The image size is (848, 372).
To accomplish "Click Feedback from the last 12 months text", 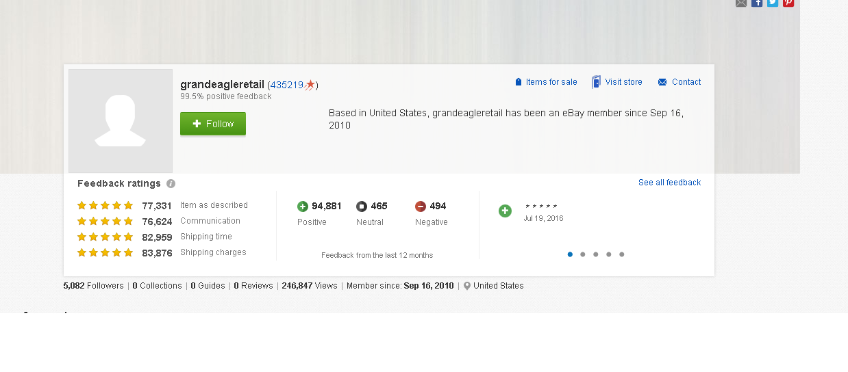I will 377,256.
